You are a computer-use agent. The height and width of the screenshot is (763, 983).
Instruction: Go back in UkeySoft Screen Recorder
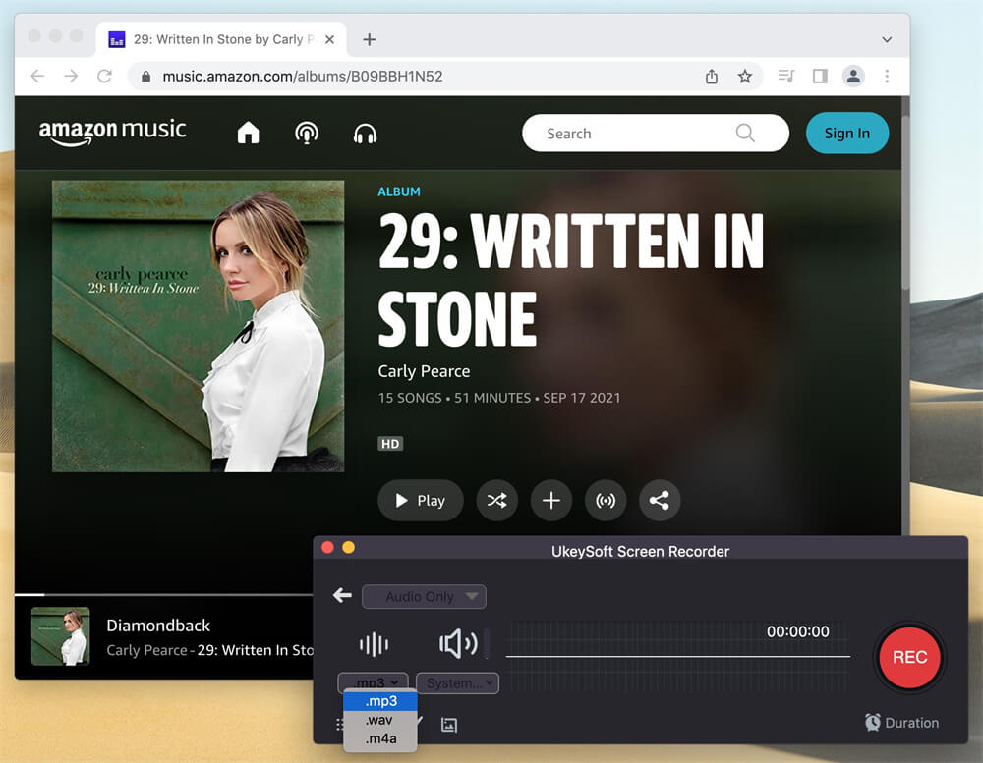pyautogui.click(x=342, y=595)
